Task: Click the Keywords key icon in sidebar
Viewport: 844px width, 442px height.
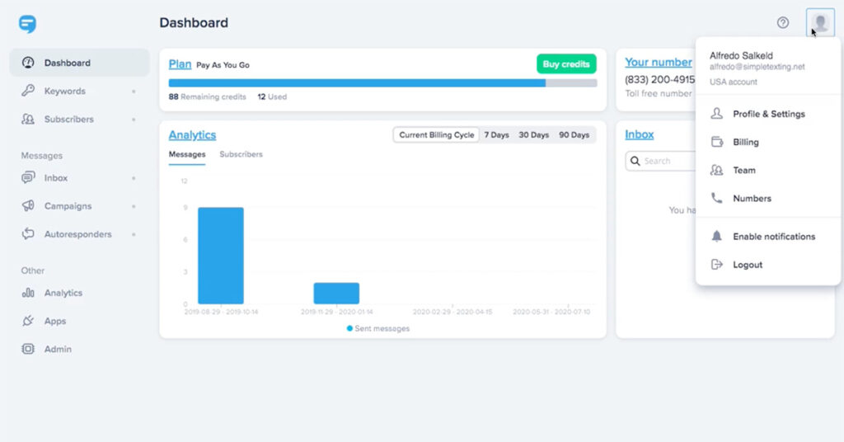Action: (x=28, y=91)
